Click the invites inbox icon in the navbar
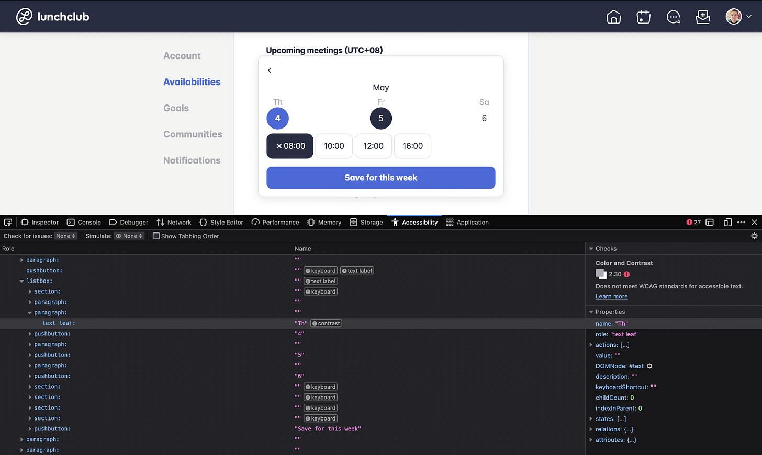 702,16
